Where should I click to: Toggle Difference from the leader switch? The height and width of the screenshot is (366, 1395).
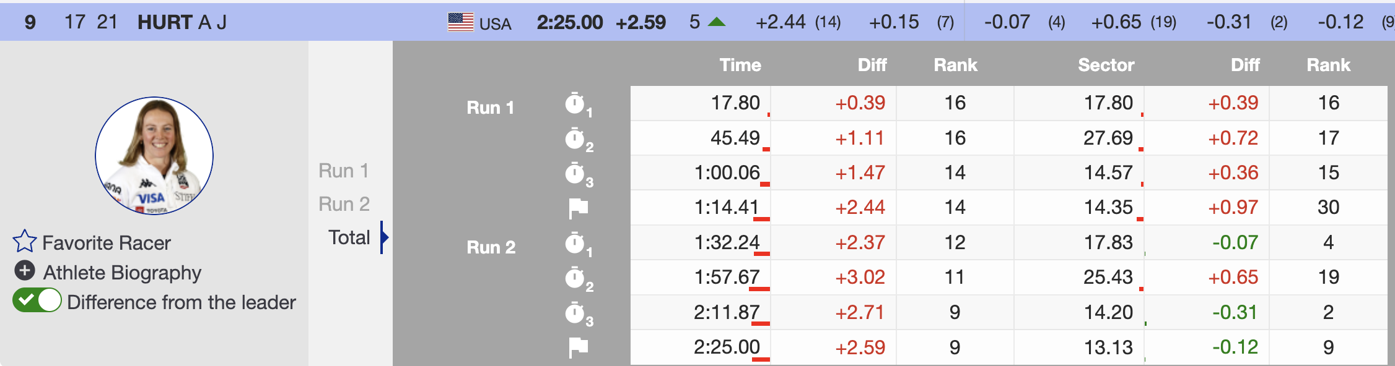click(x=37, y=301)
